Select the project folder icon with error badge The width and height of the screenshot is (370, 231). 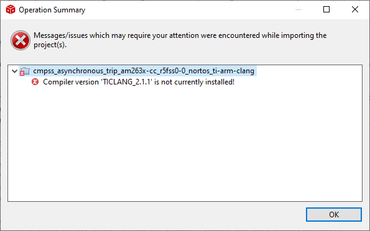25,71
